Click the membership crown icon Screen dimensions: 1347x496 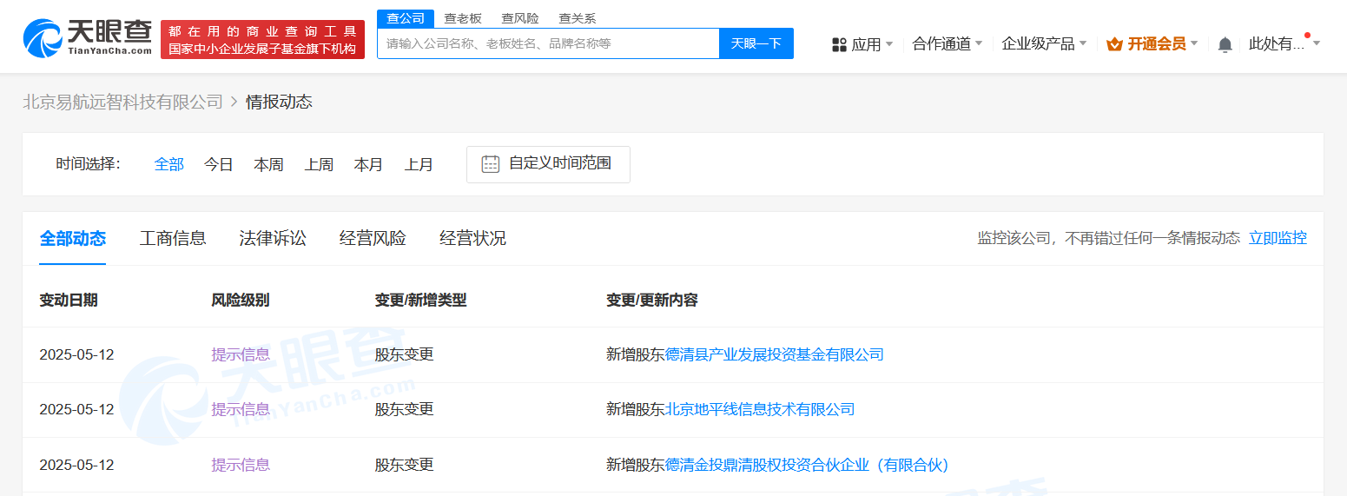tap(1114, 43)
